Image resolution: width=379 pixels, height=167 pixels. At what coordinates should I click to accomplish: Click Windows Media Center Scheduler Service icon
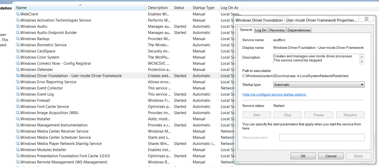tap(18, 137)
